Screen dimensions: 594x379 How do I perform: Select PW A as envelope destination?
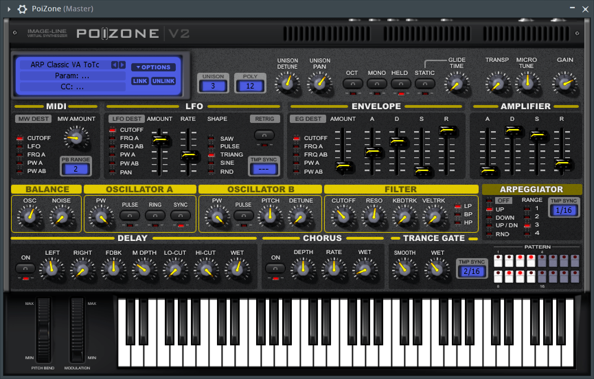311,163
